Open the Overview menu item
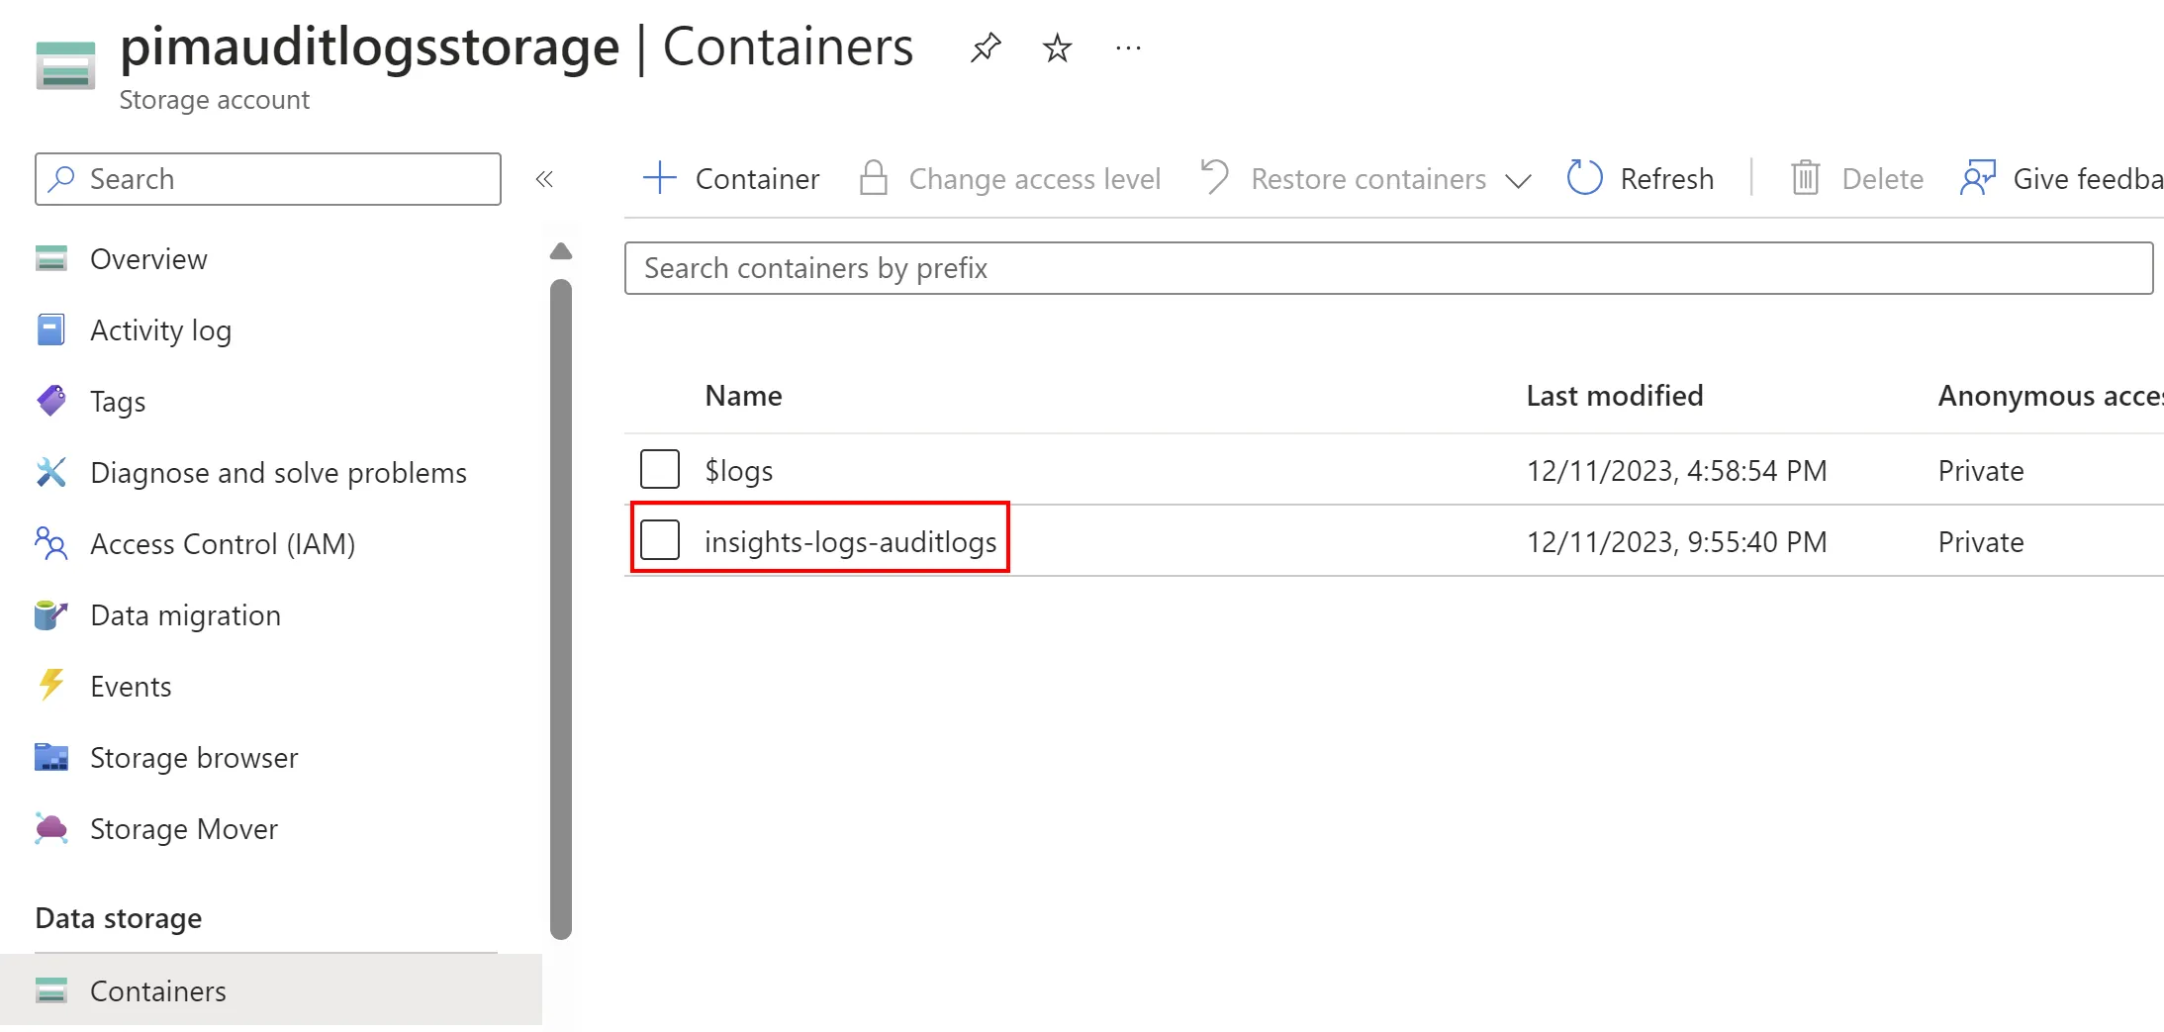The height and width of the screenshot is (1032, 2164). point(148,259)
